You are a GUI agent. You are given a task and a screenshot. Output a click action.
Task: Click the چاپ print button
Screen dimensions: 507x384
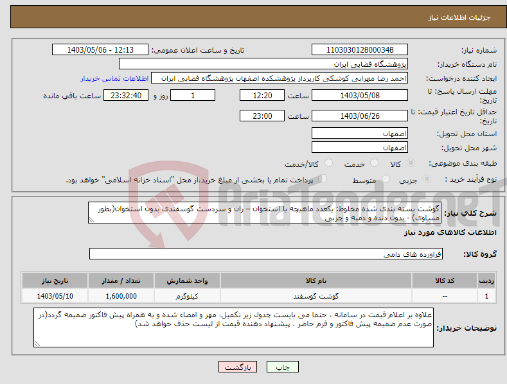pyautogui.click(x=283, y=367)
